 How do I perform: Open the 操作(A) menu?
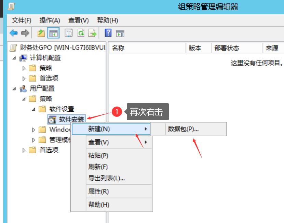click(x=50, y=20)
